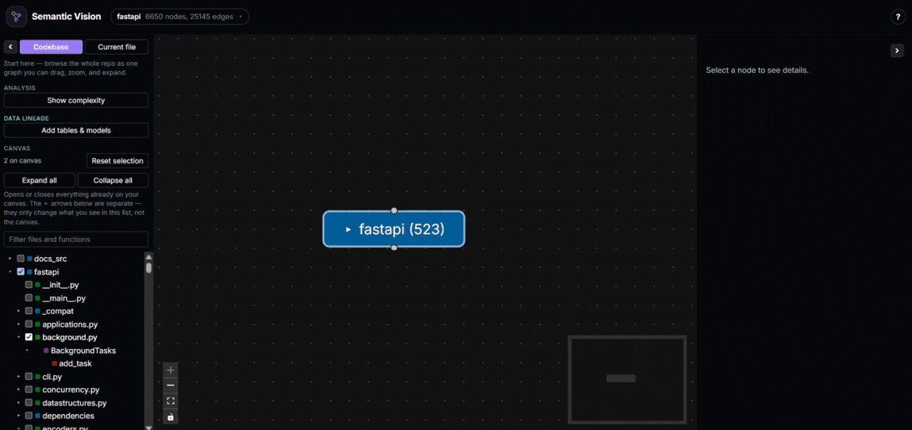Uncheck the background.py checkbox
Screen dimensions: 912x430
click(x=29, y=338)
